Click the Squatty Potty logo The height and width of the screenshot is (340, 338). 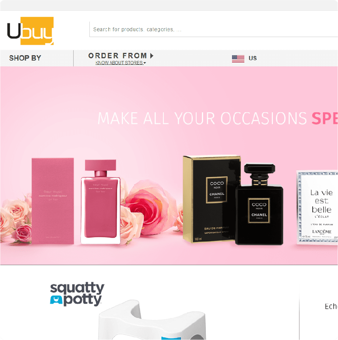pos(77,294)
